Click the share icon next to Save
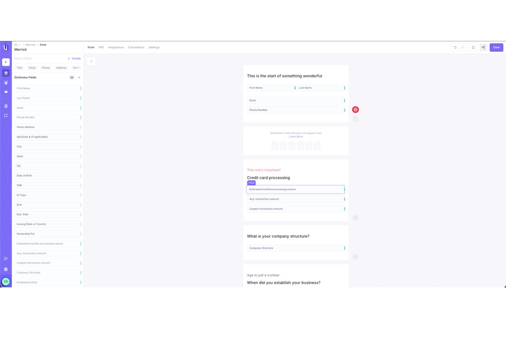The image size is (506, 337). pos(483,47)
